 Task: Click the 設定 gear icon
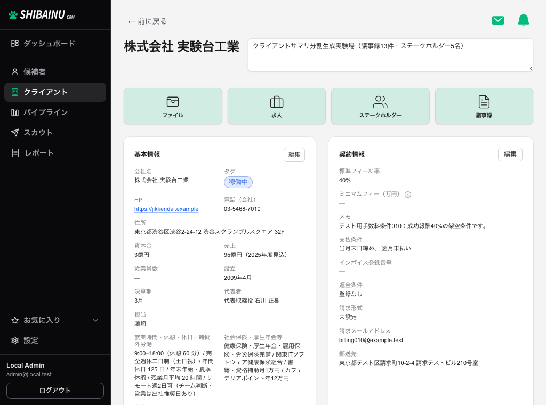point(14,341)
